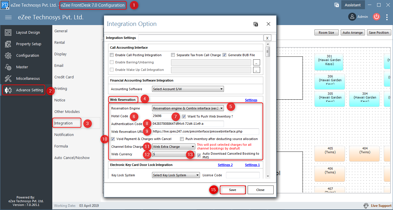
Task: Select the Printing settings tab
Action: 61,89
